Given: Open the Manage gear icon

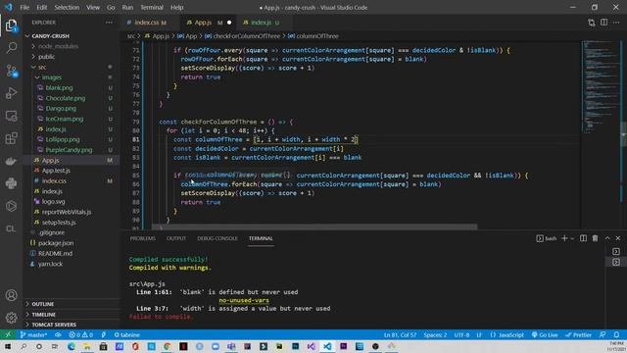Looking at the screenshot, I should (11, 318).
